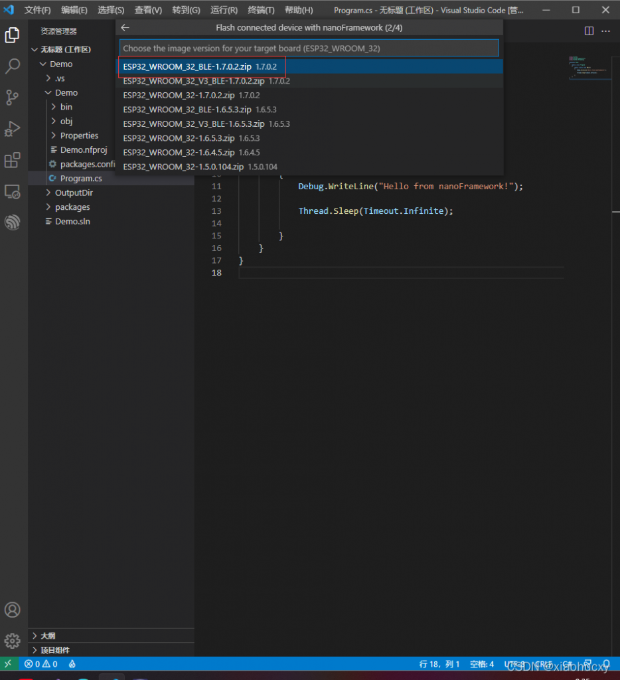Change indentation via 空格: 4
This screenshot has width=620, height=680.
click(482, 664)
